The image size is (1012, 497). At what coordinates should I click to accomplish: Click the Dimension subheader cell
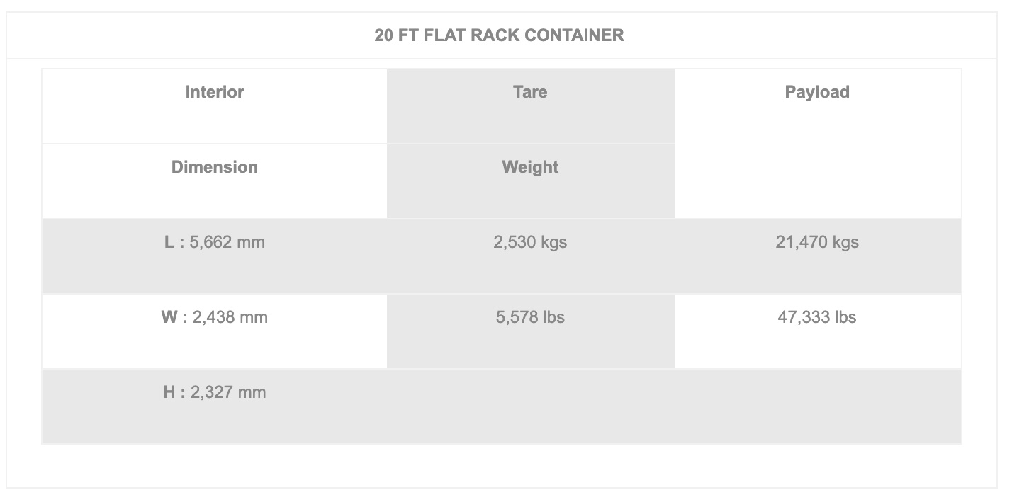(x=215, y=181)
